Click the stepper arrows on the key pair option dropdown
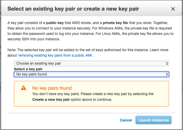This screenshot has height=130, width=183. (167, 63)
